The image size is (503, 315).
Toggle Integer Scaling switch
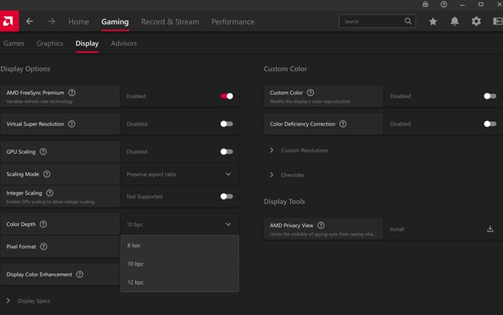pyautogui.click(x=226, y=196)
